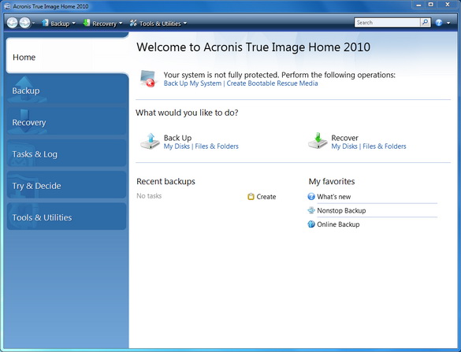The width and height of the screenshot is (461, 352).
Task: Open the Recovery sidebar section
Action: point(67,122)
